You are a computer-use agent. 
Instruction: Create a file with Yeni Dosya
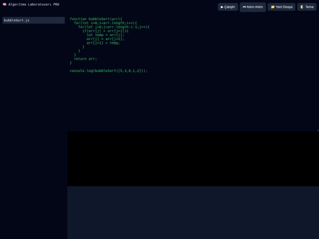click(281, 7)
